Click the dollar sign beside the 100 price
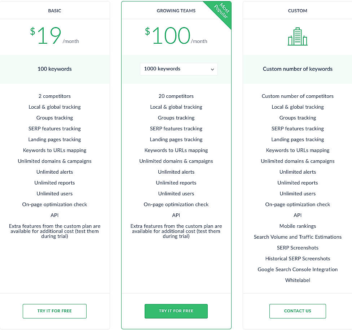This screenshot has height=330, width=352. coord(147,31)
